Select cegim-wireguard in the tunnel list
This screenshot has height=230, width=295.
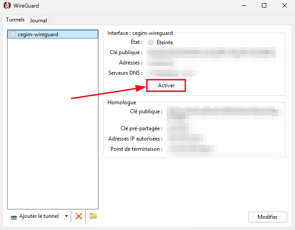pos(53,34)
